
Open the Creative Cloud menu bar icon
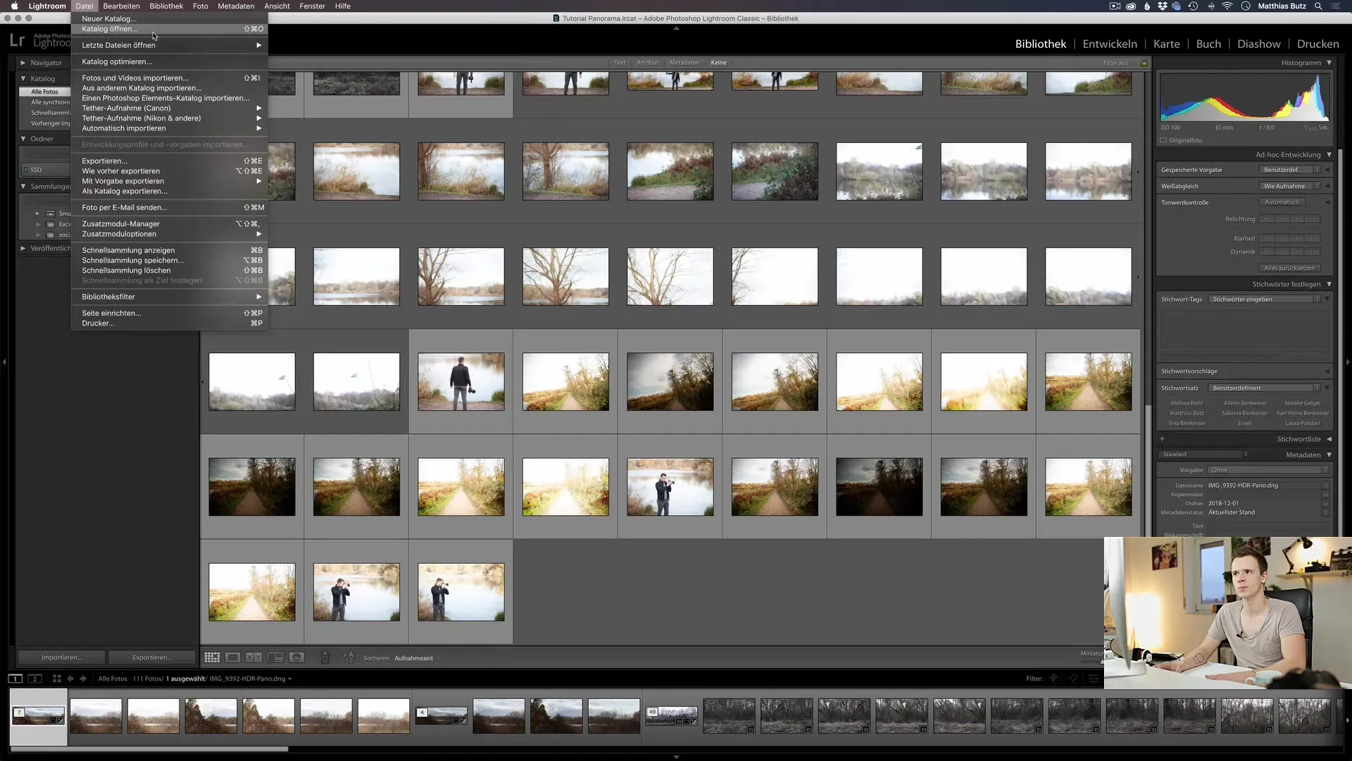coord(1131,6)
